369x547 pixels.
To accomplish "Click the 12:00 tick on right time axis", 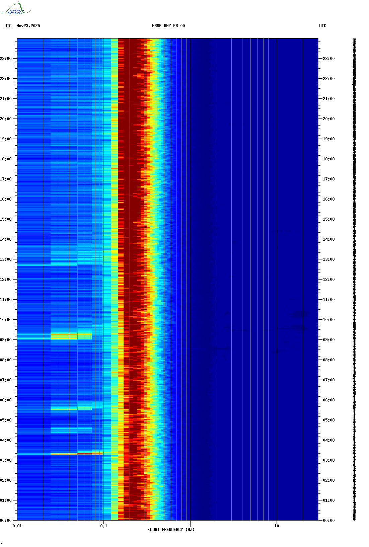I will point(328,280).
